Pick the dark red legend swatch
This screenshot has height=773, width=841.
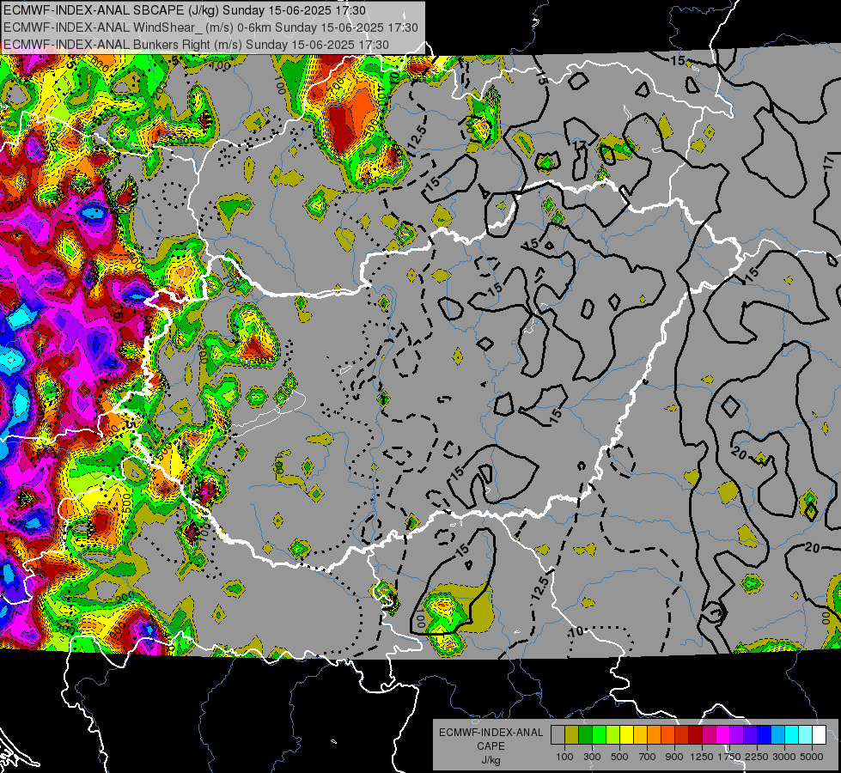(695, 735)
